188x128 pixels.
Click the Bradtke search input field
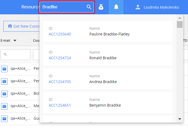64,7
